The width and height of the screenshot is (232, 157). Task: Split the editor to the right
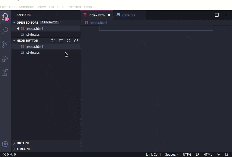pos(217,15)
